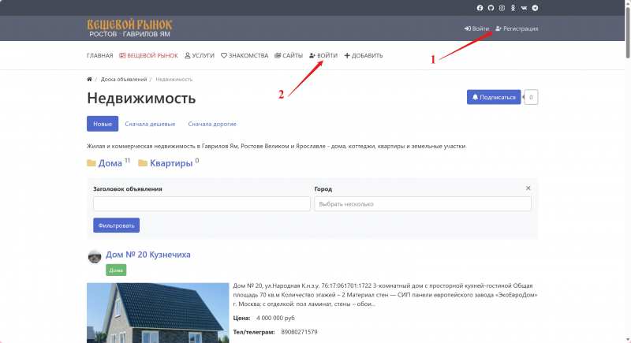Viewport: 631px width, 343px height.
Task: Click the Odnoklassniki icon
Action: (x=513, y=8)
